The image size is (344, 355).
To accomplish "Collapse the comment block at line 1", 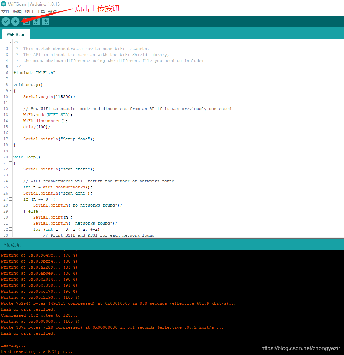I will pyautogui.click(x=10, y=42).
